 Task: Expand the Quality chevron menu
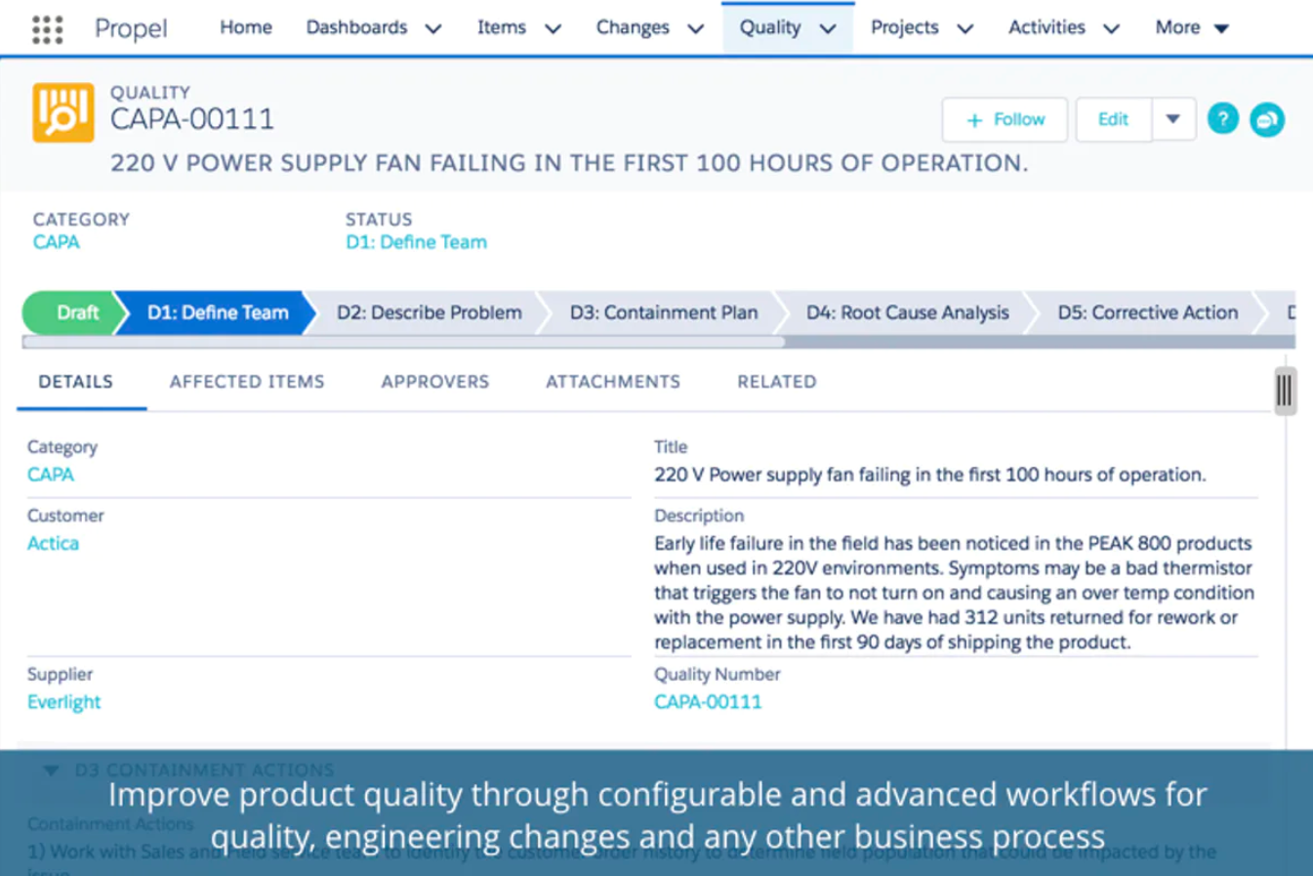[x=828, y=28]
